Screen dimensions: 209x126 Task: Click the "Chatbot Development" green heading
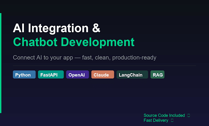click(74, 42)
